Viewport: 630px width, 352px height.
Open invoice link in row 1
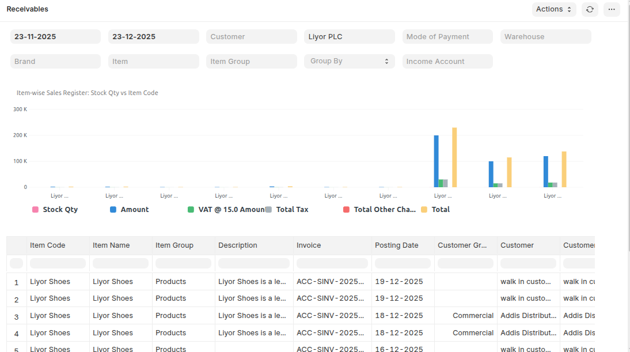tap(330, 282)
